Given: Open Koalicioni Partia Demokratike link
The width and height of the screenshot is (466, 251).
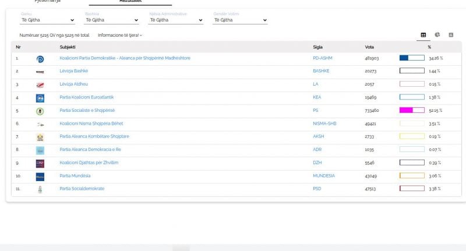Looking at the screenshot, I should (125, 58).
